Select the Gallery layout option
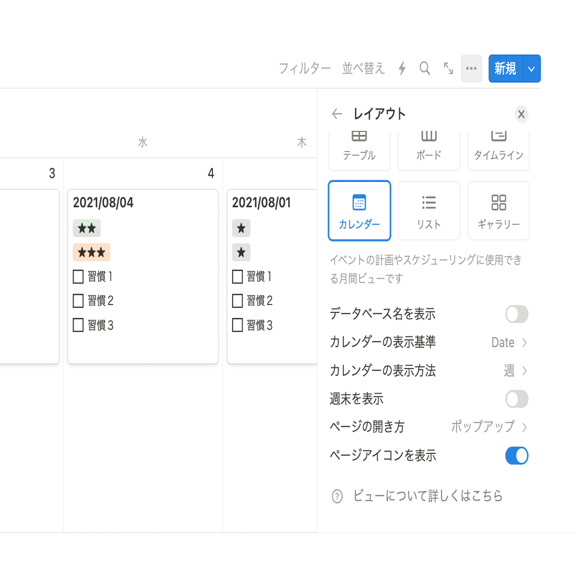Viewport: 573px width, 573px height. [498, 211]
